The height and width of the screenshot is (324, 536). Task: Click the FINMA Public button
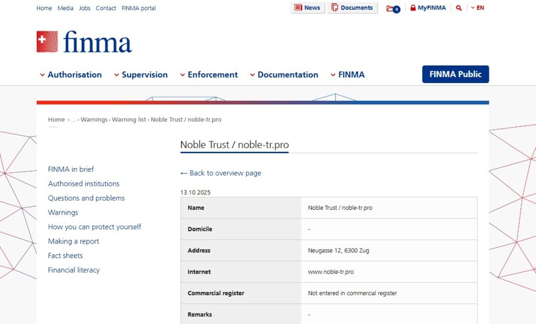pyautogui.click(x=455, y=74)
